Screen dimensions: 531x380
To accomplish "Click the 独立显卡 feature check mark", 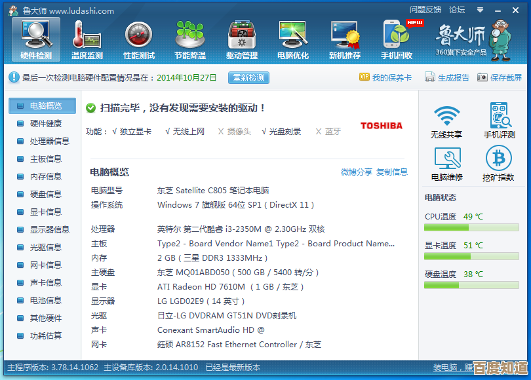I will point(115,132).
